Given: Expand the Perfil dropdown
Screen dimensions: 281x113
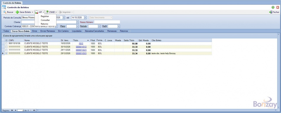Looking at the screenshot, I should (x=119, y=26).
